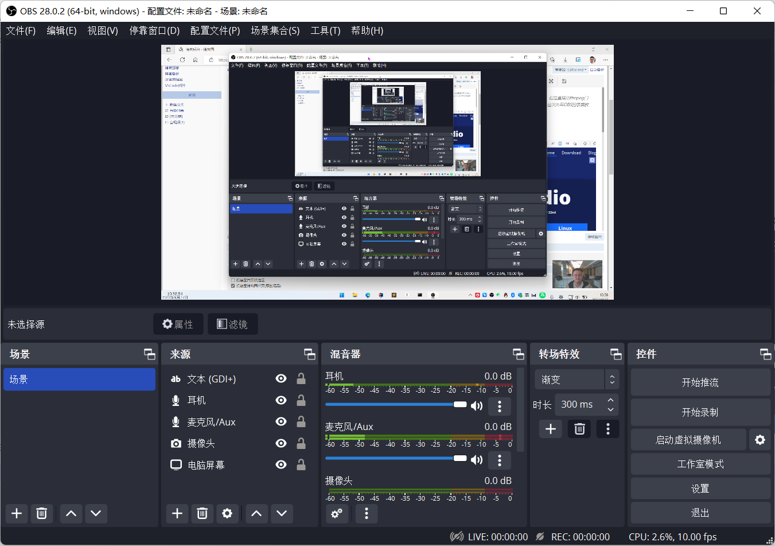Click 启动虚拟摄像机 button
The width and height of the screenshot is (775, 546).
pos(688,440)
